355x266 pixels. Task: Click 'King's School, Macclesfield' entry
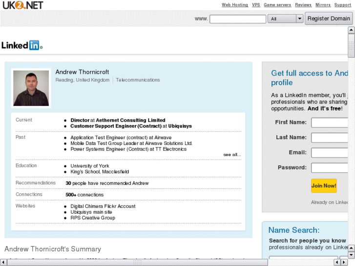tap(100, 172)
